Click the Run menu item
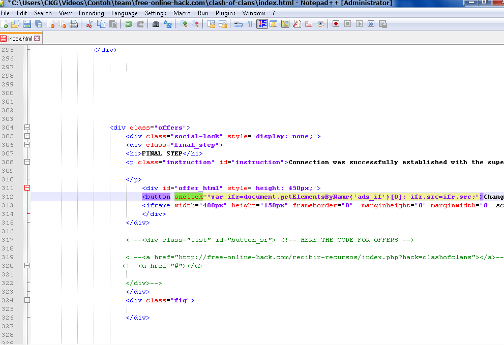Viewport: 504px width, 345px height. pos(203,13)
